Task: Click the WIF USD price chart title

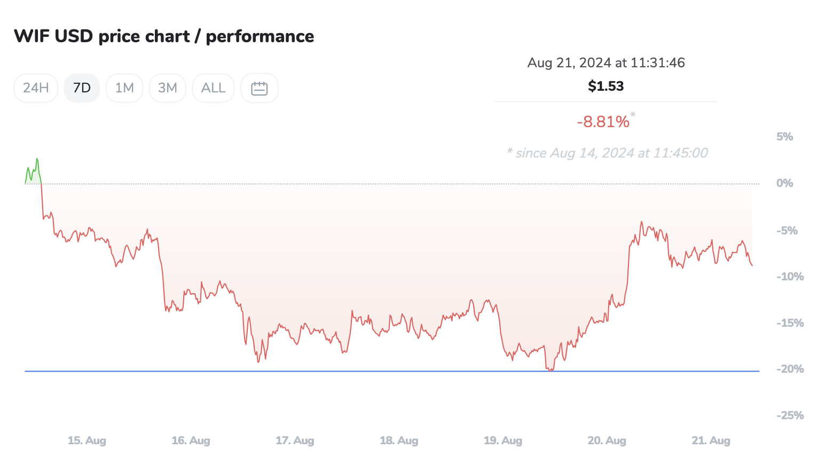Action: click(164, 36)
